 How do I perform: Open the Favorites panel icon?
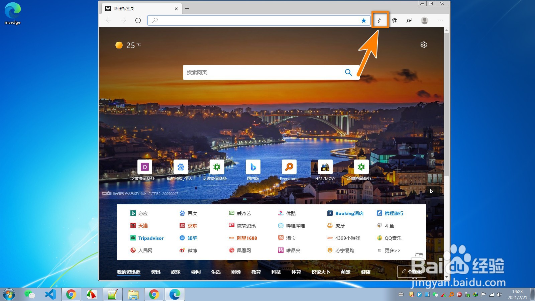coord(380,20)
